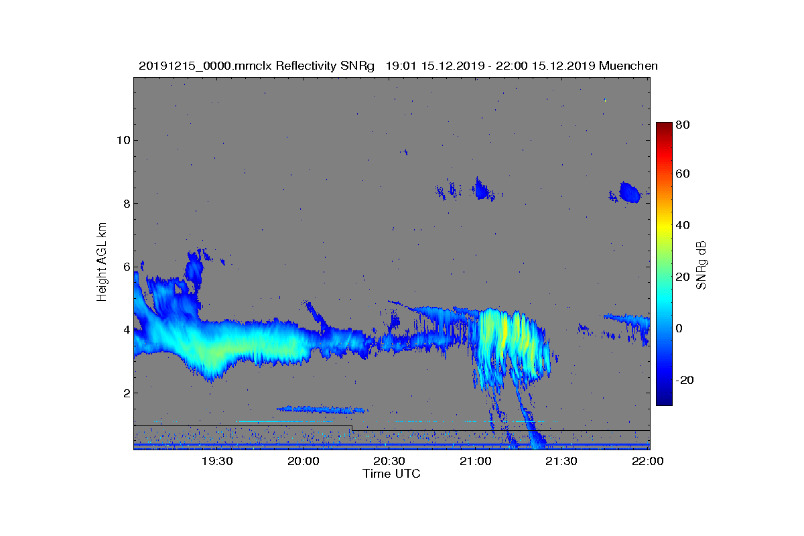Click the 'Height AGL km' axis label
The height and width of the screenshot is (536, 804).
102,263
